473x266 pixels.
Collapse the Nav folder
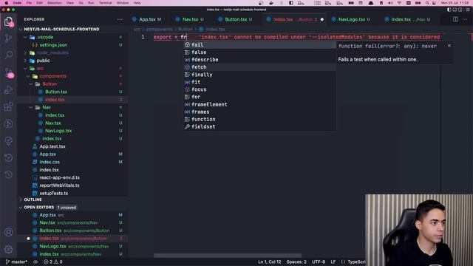click(31, 107)
